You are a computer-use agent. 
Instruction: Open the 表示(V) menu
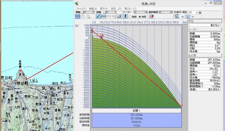pos(104,9)
